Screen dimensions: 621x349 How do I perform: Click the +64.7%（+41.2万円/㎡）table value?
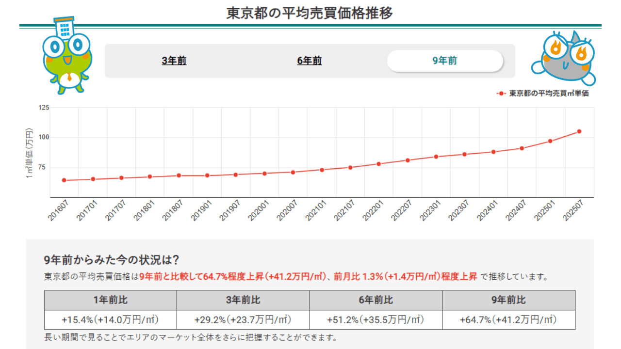click(x=508, y=319)
